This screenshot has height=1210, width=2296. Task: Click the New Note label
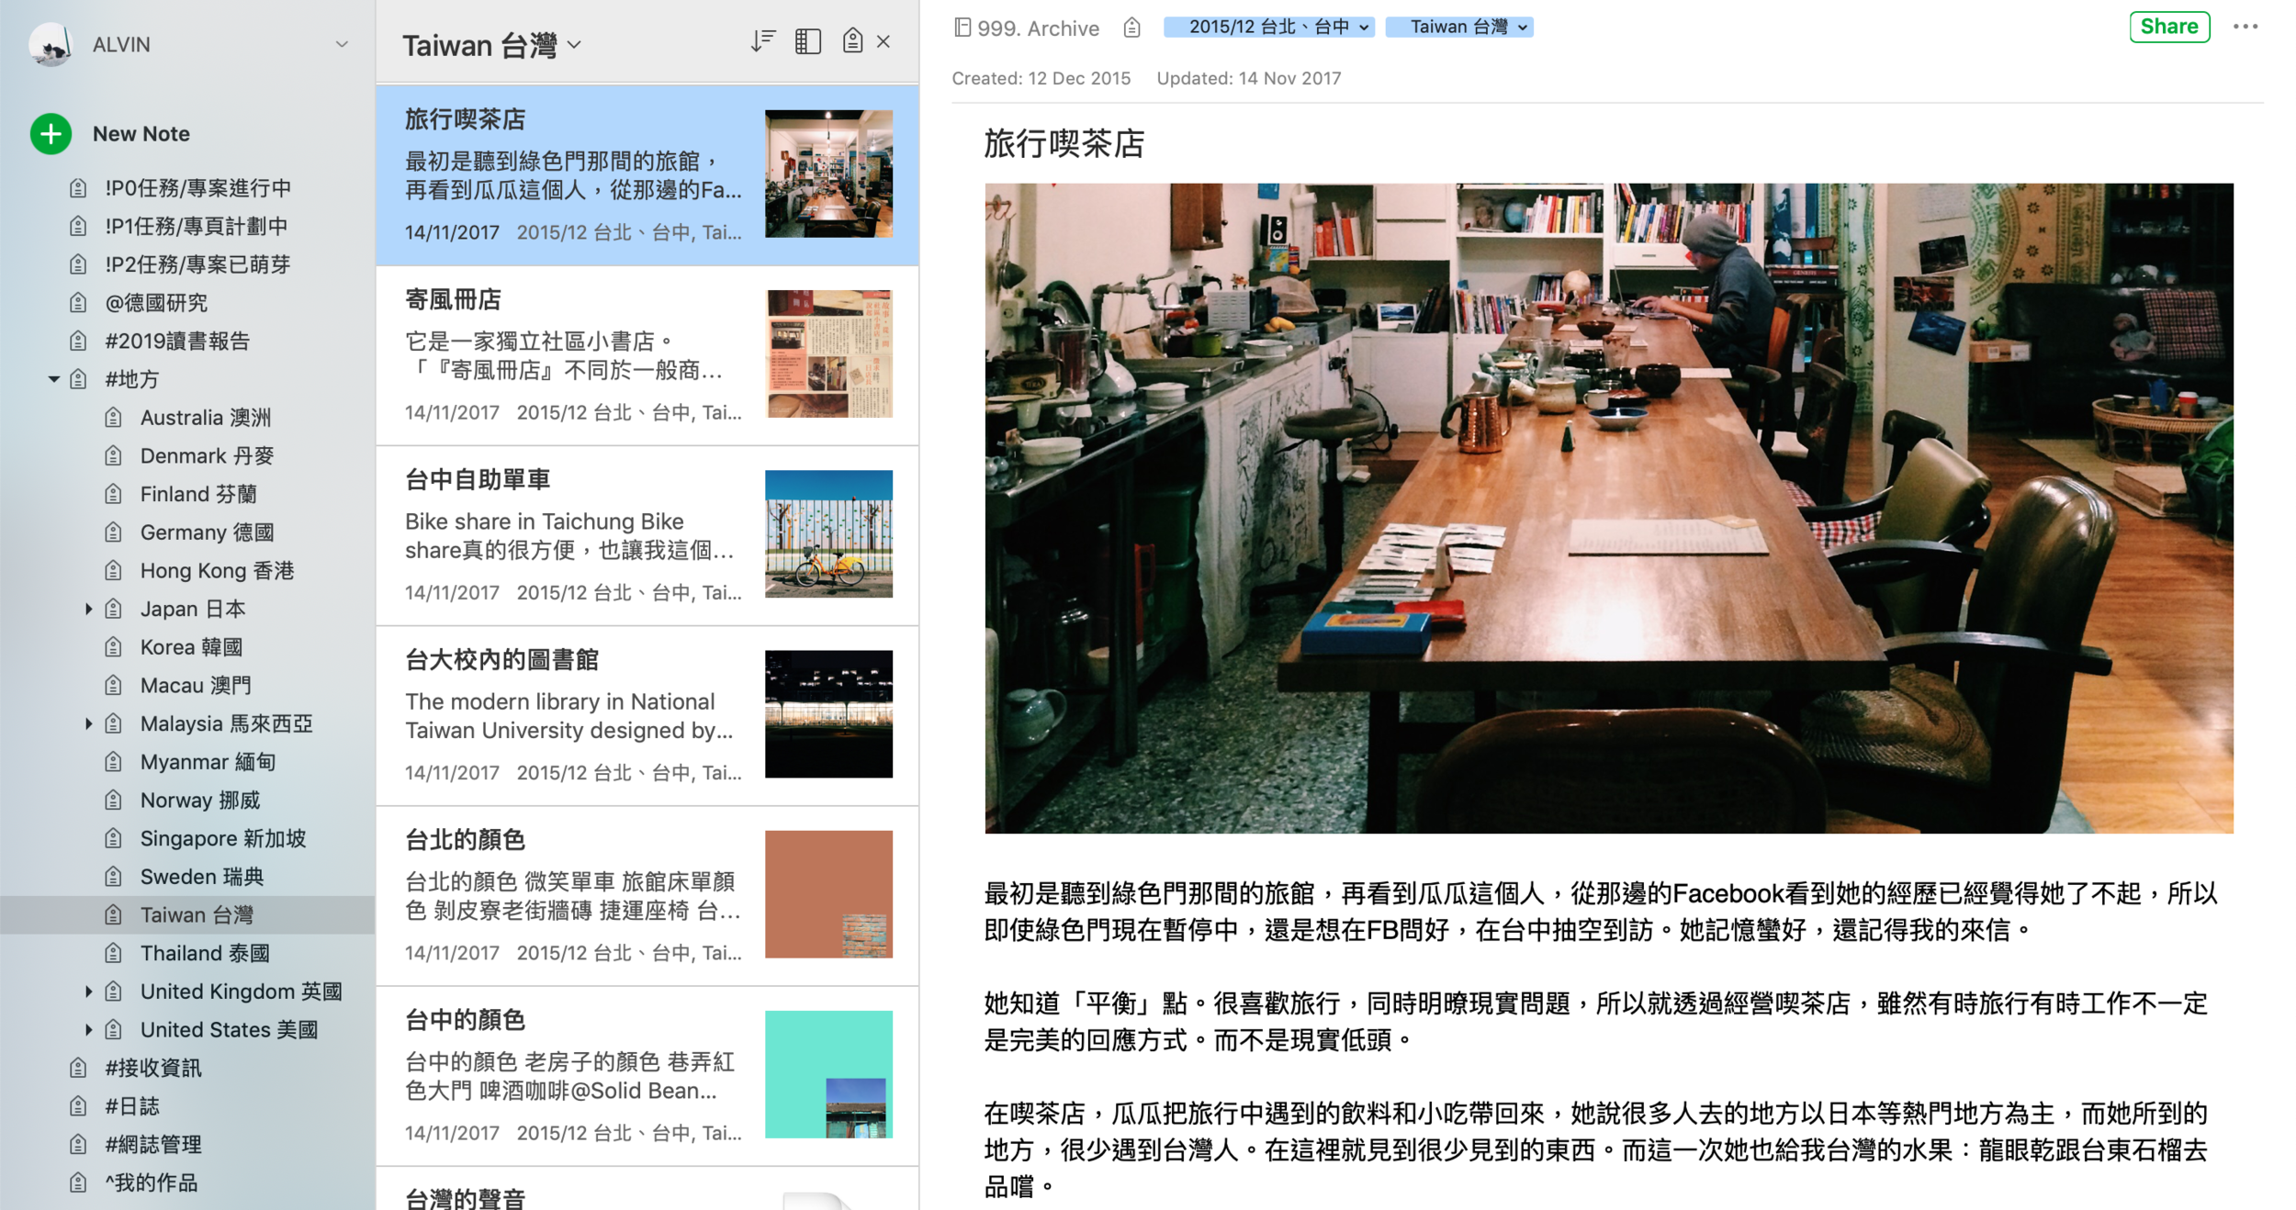(141, 134)
